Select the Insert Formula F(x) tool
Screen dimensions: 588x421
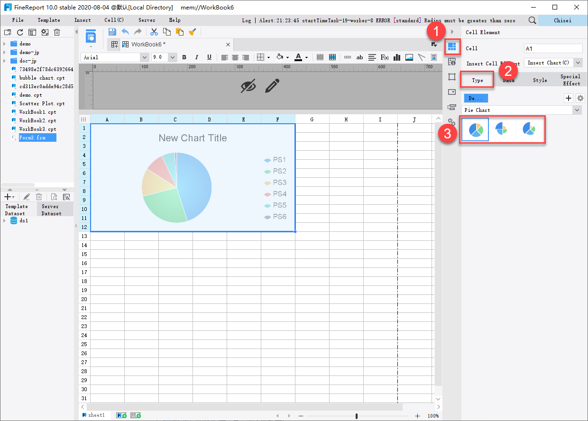pyautogui.click(x=385, y=57)
